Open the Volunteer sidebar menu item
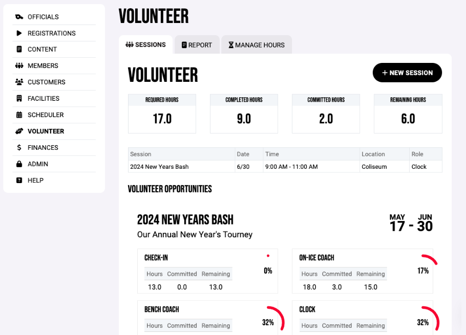The width and height of the screenshot is (466, 335). (46, 131)
